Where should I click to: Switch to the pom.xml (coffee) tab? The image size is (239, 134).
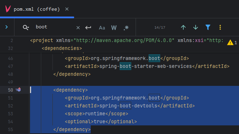click(x=37, y=9)
